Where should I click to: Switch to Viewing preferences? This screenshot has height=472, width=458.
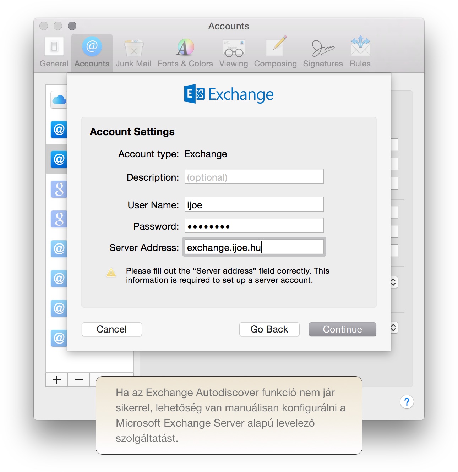pyautogui.click(x=233, y=53)
